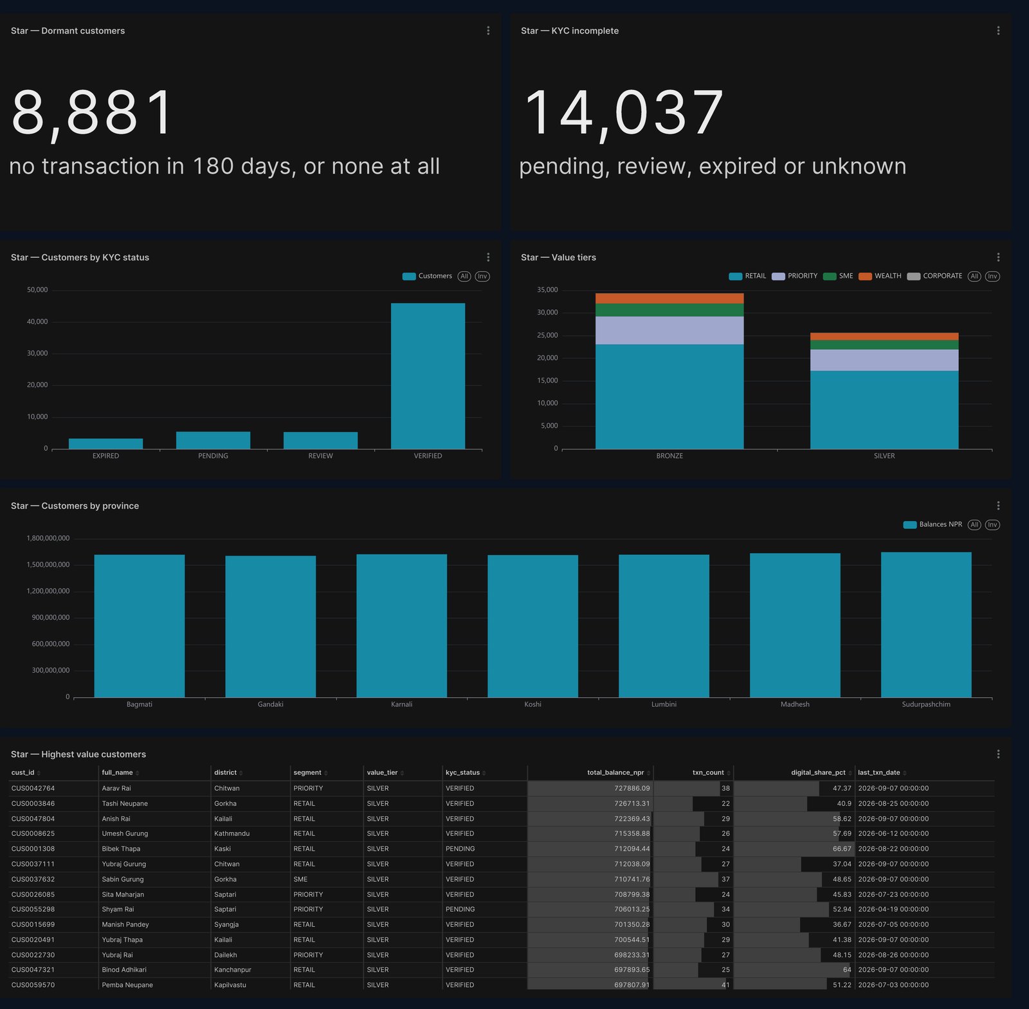Viewport: 1029px width, 1009px height.
Task: Sort table by txn_count column arrow
Action: click(729, 773)
